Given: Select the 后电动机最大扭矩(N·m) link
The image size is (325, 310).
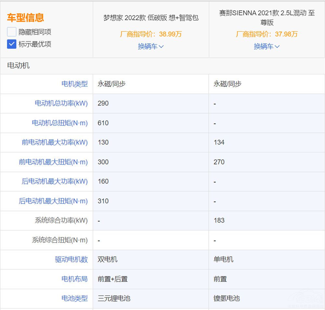Looking at the screenshot, I should (53, 201).
